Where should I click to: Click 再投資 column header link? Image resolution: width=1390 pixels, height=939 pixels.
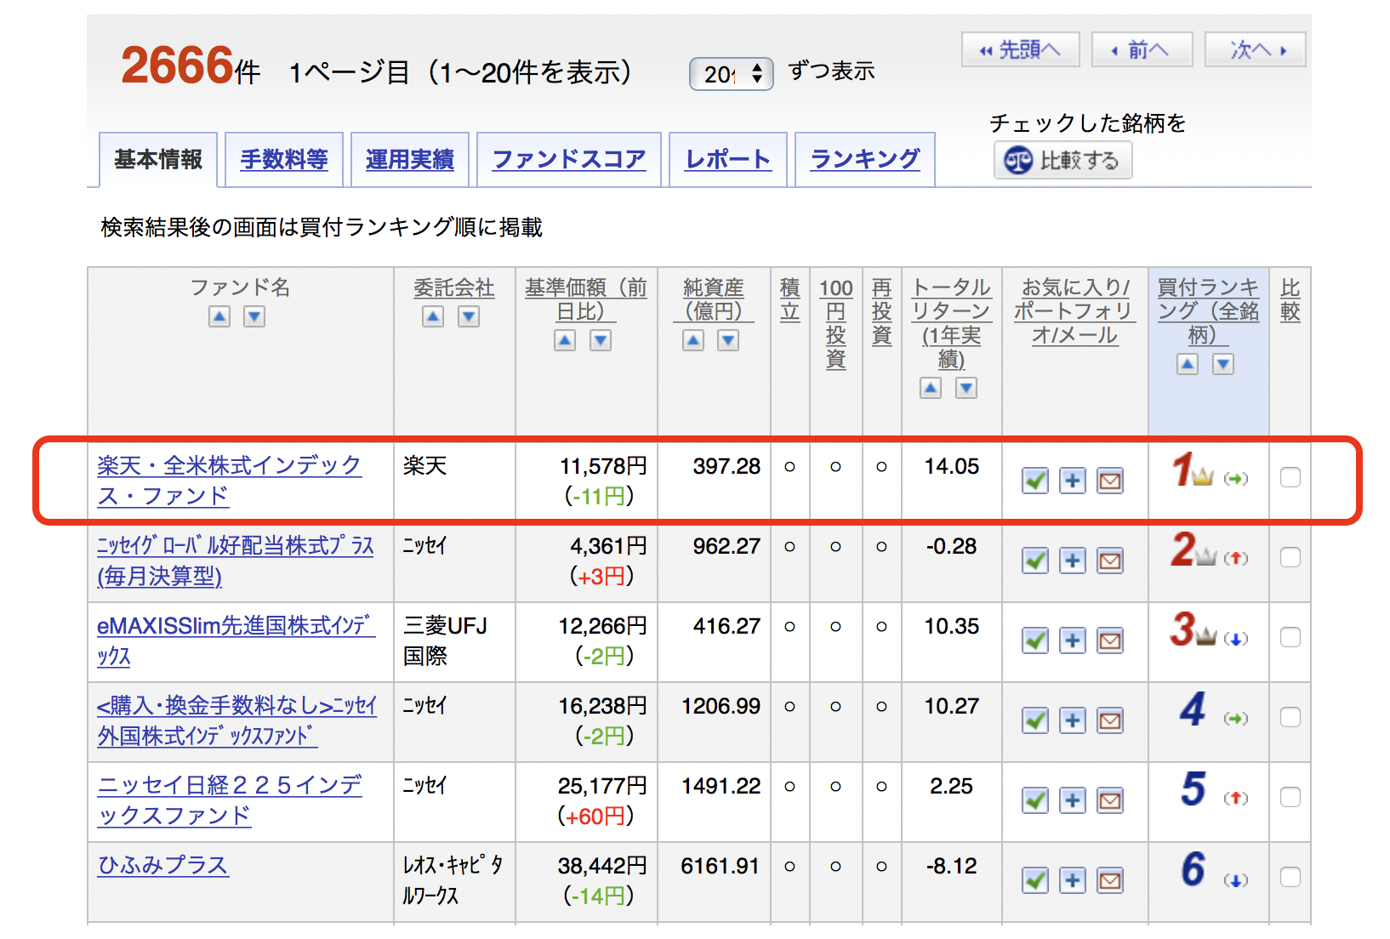(882, 311)
